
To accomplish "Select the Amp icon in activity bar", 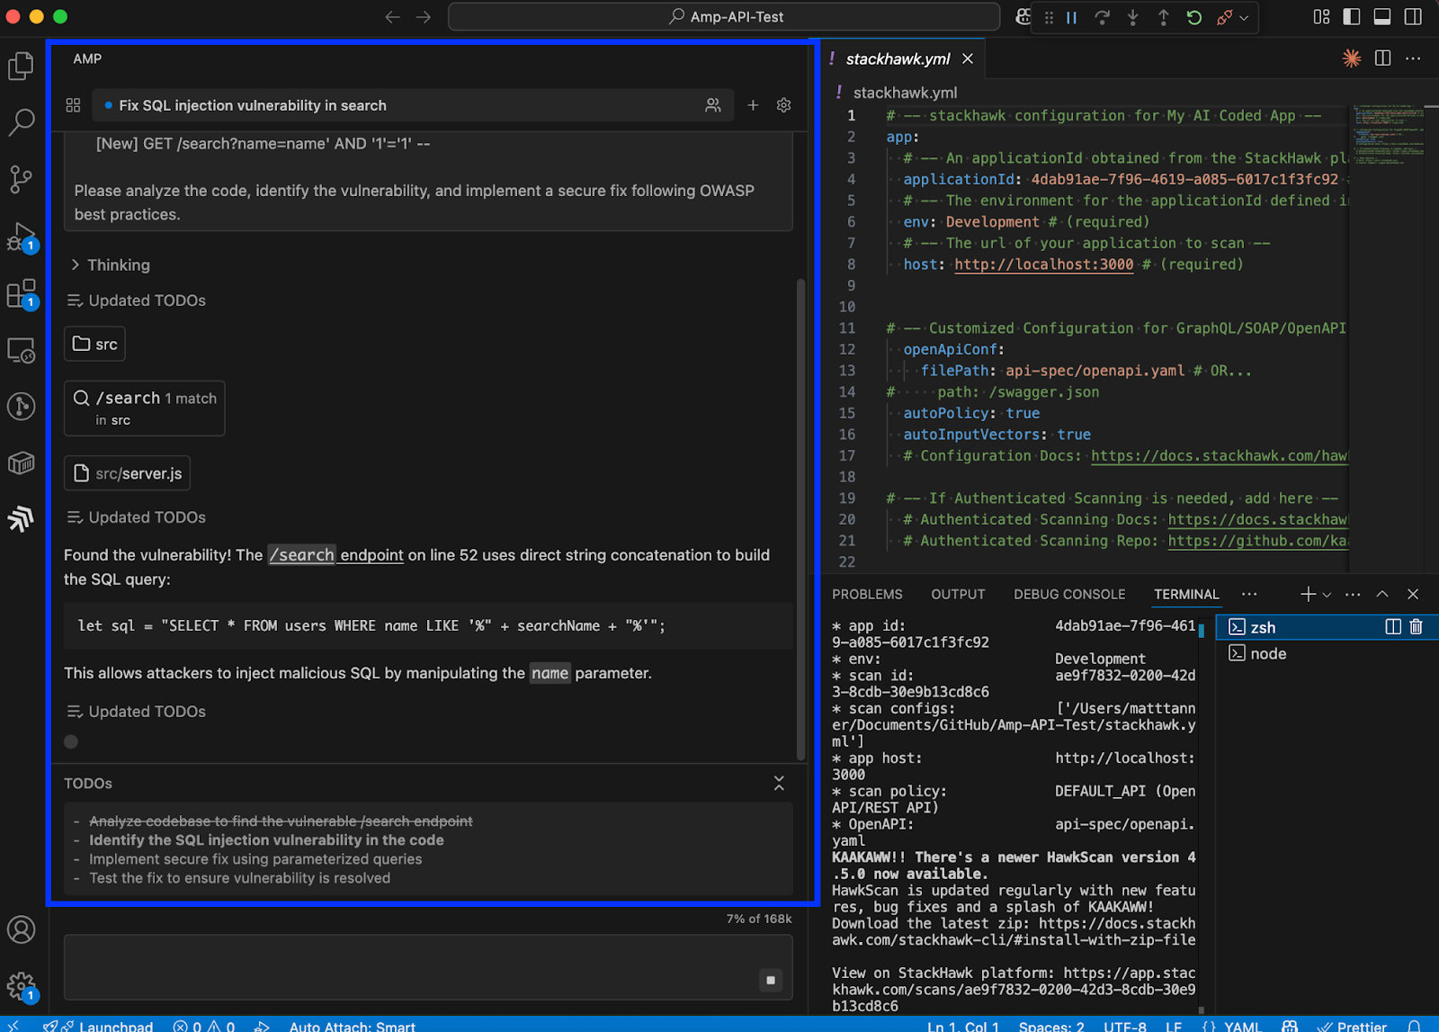I will coord(21,518).
